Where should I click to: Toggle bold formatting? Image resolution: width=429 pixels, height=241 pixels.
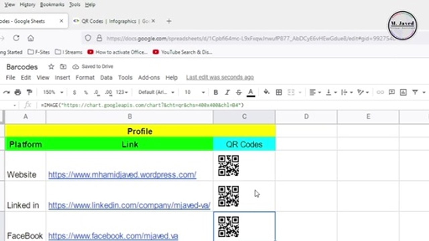(x=216, y=92)
